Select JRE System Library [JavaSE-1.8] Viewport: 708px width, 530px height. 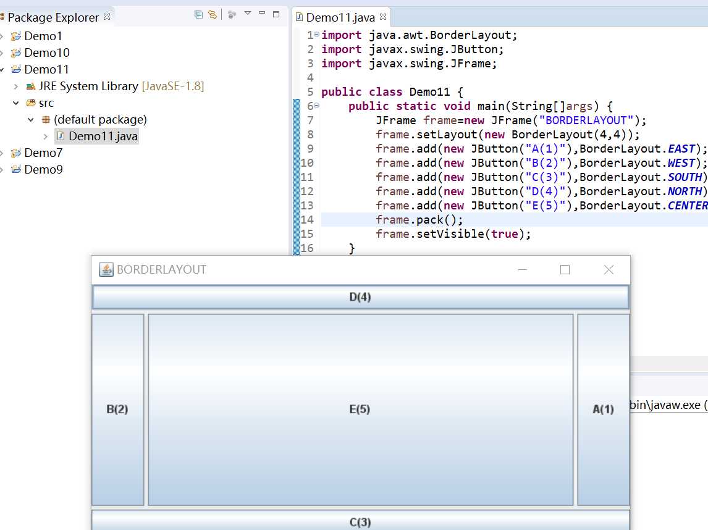coord(122,86)
